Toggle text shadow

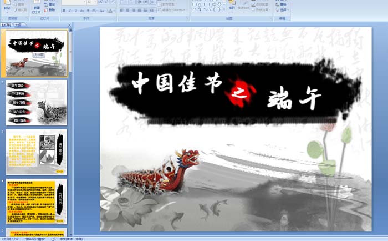(x=88, y=11)
